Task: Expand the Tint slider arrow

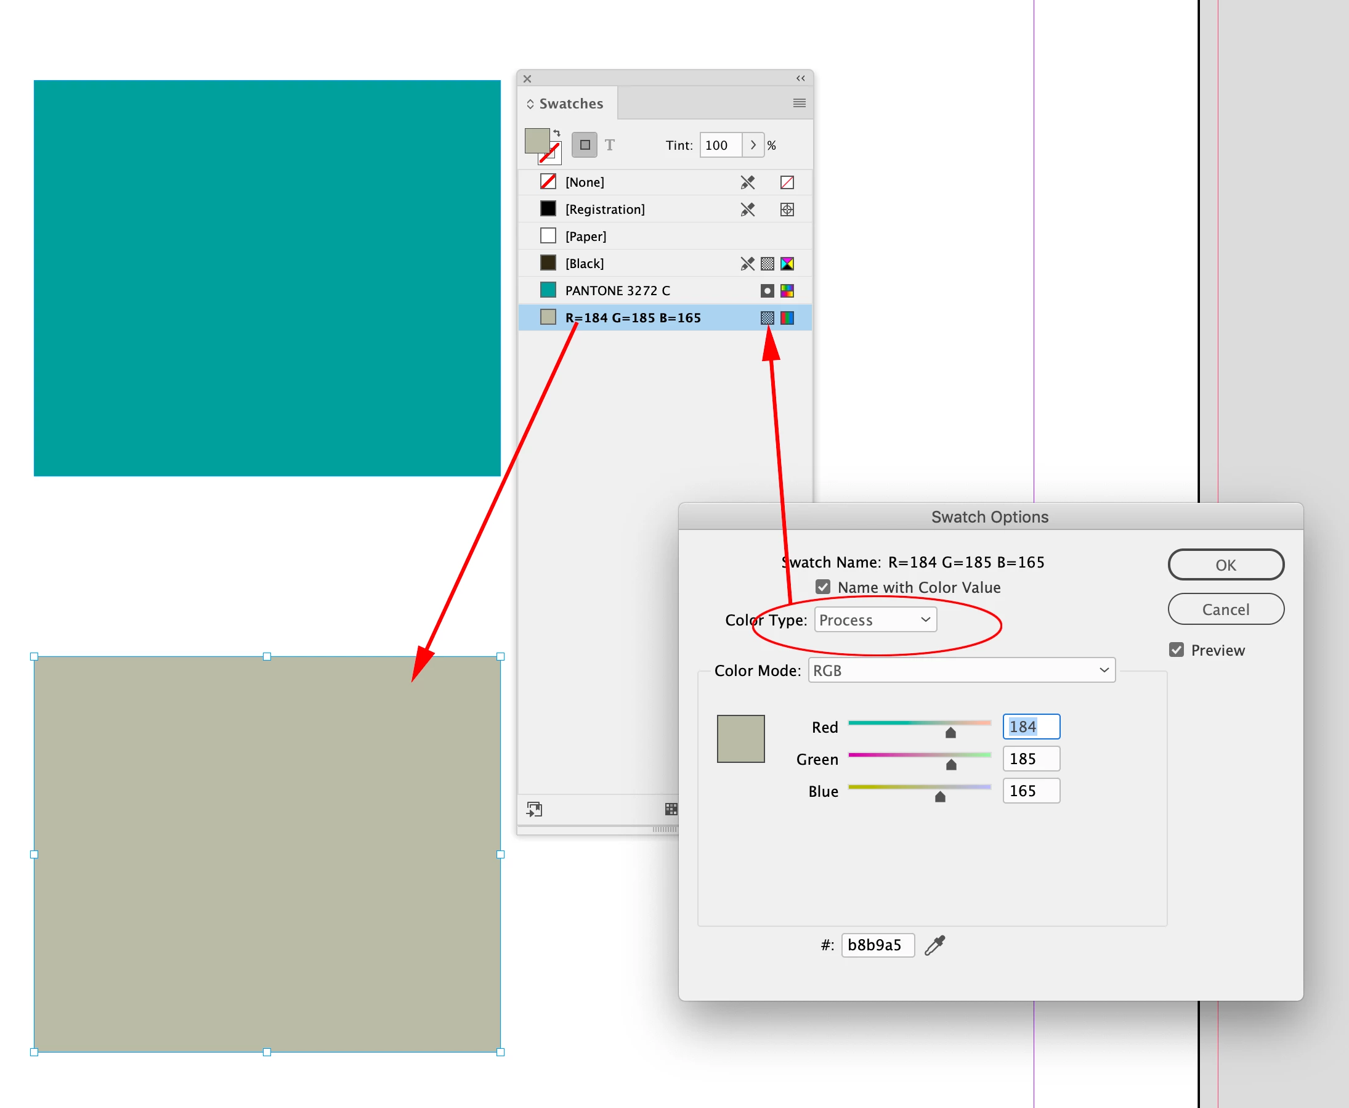Action: click(753, 145)
